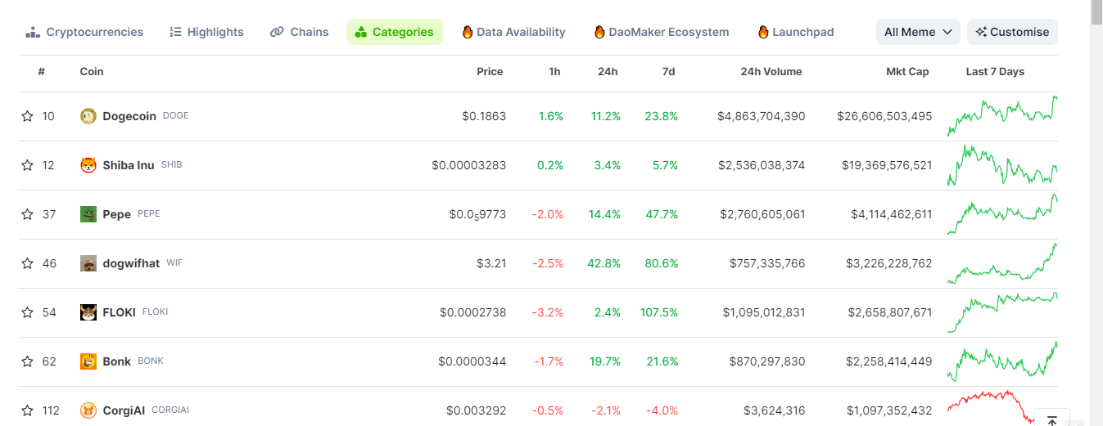Click the Shiba Inu coin logo

(x=88, y=165)
